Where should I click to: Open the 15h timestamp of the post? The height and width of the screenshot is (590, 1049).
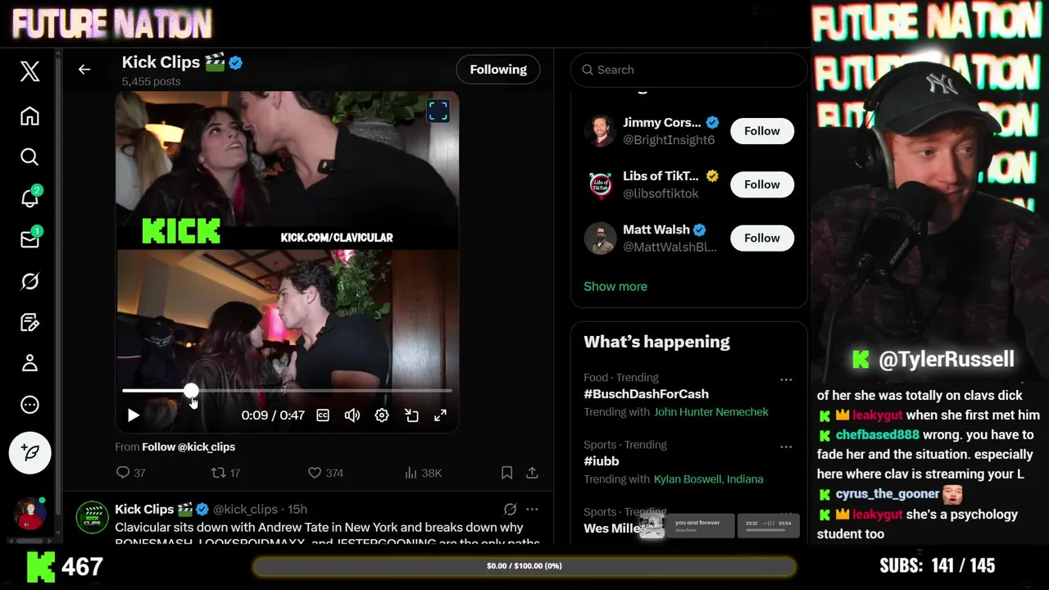(297, 509)
